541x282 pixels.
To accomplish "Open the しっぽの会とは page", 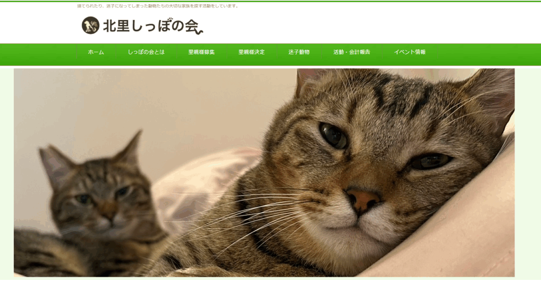I will 146,52.
